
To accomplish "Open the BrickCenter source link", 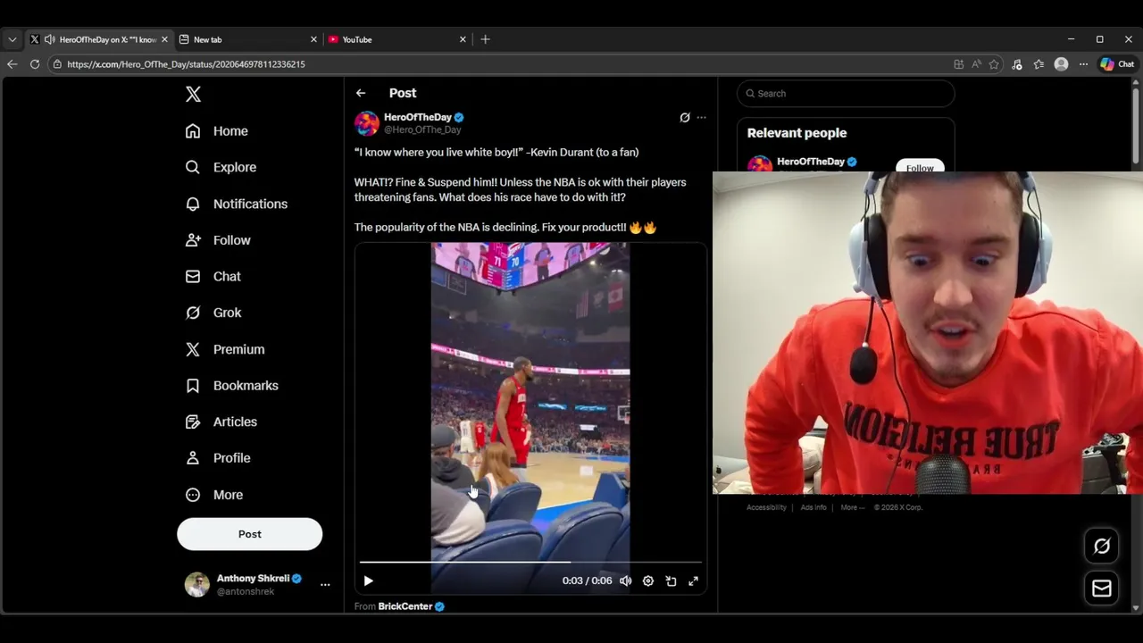I will click(411, 606).
